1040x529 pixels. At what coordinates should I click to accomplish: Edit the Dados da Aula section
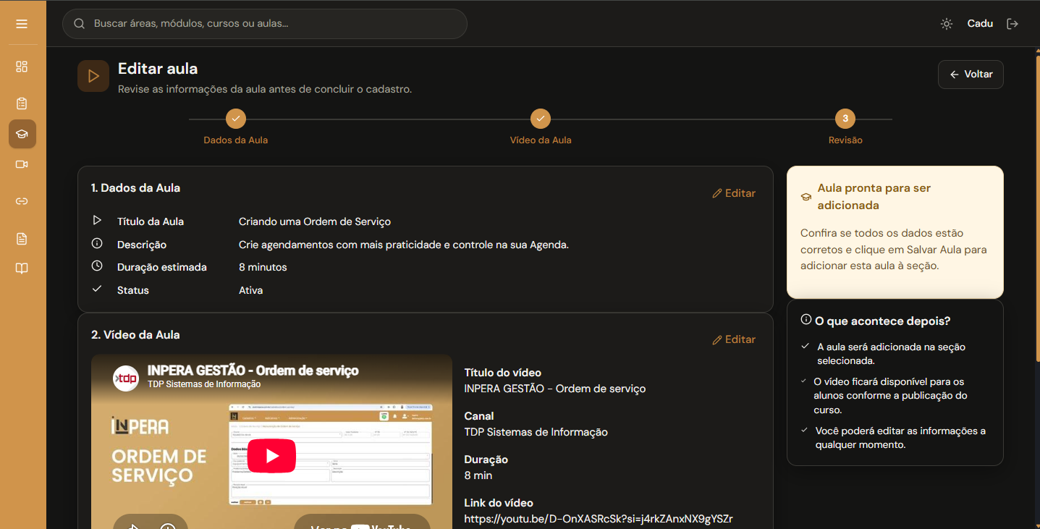734,193
